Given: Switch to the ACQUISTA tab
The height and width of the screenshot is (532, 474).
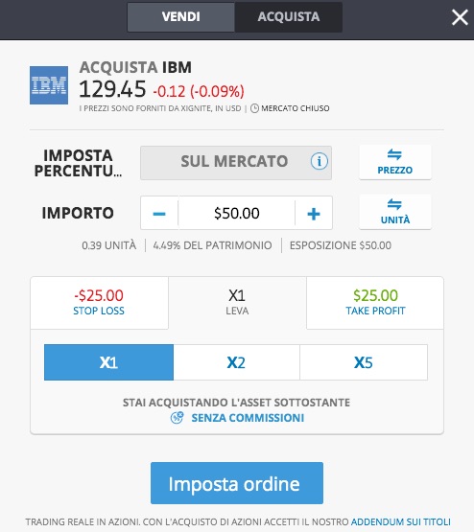Looking at the screenshot, I should 289,17.
